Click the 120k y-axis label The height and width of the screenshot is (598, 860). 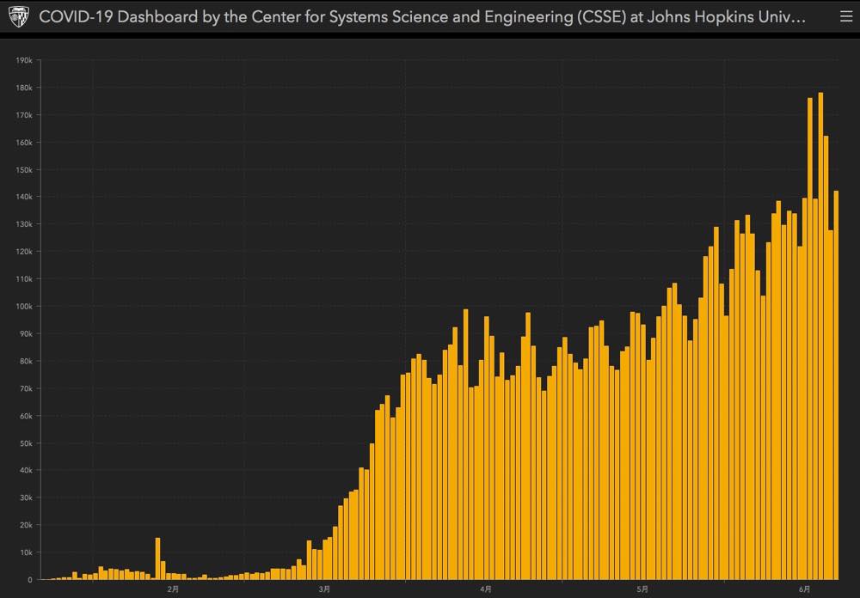[x=24, y=252]
